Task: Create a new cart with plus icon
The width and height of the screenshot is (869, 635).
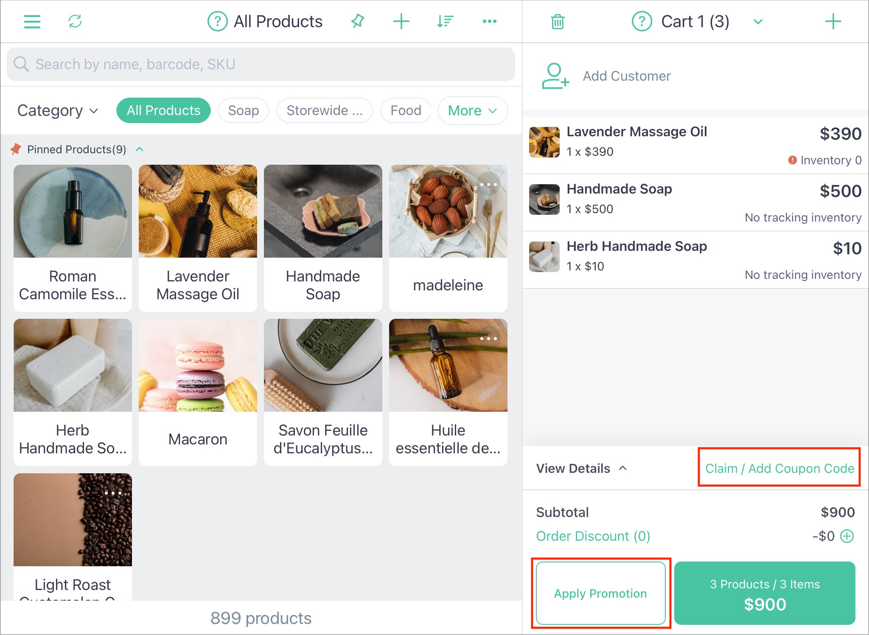Action: [x=833, y=21]
